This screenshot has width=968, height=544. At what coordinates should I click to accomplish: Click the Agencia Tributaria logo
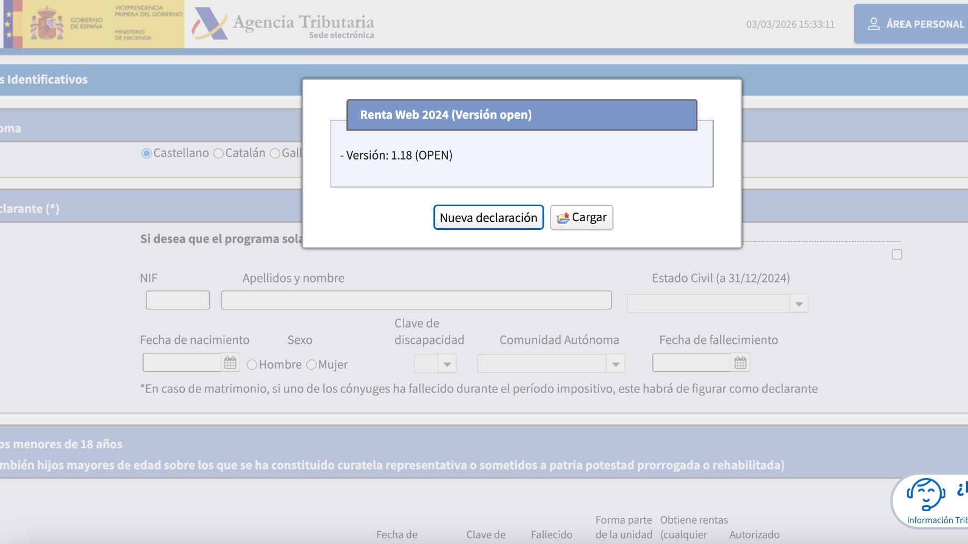coord(283,25)
